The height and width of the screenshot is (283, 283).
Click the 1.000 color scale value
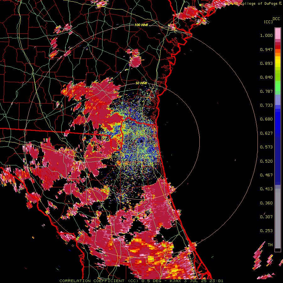266,35
